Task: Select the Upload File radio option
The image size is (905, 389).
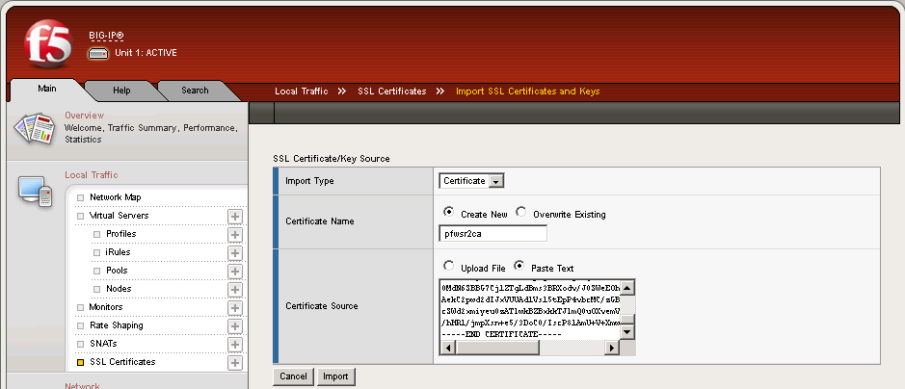Action: (448, 267)
